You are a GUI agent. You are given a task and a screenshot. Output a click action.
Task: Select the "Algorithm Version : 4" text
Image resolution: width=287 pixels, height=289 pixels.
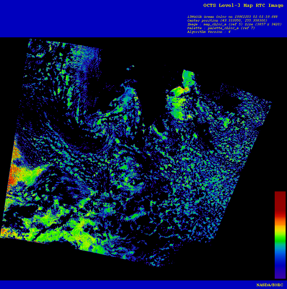coord(208,32)
